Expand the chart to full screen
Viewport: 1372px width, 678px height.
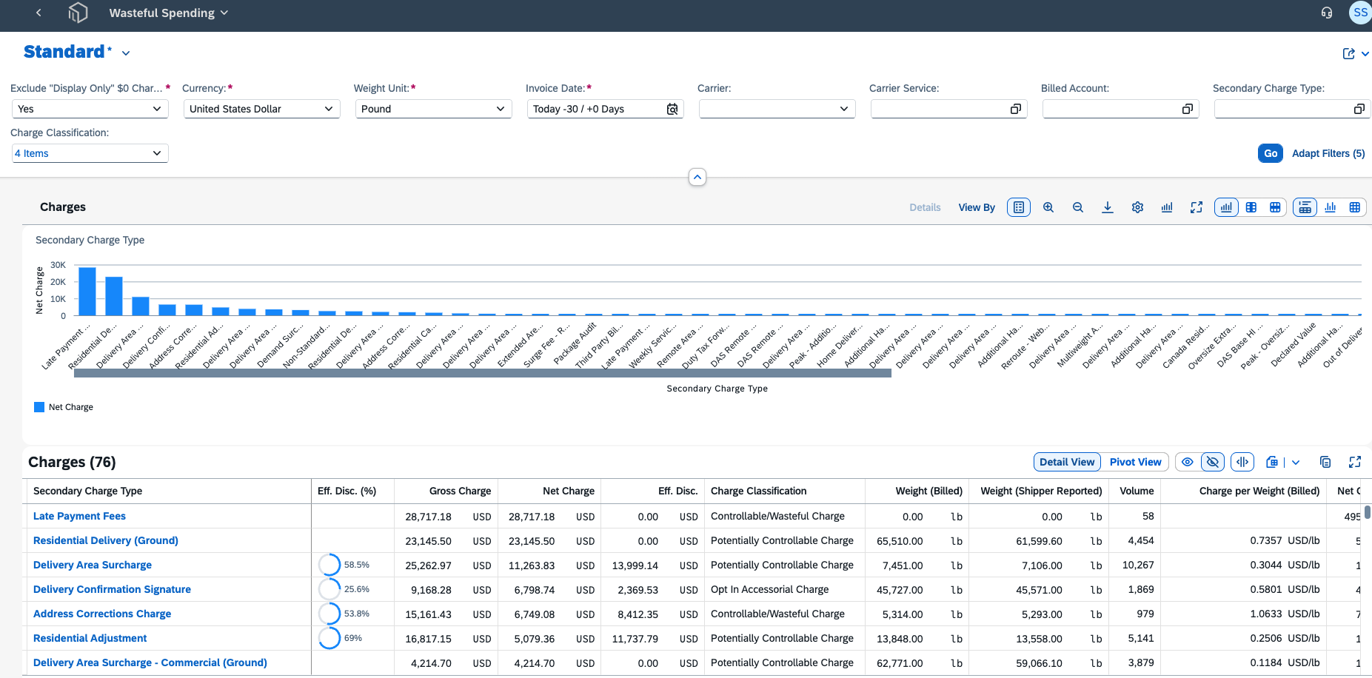[1197, 208]
